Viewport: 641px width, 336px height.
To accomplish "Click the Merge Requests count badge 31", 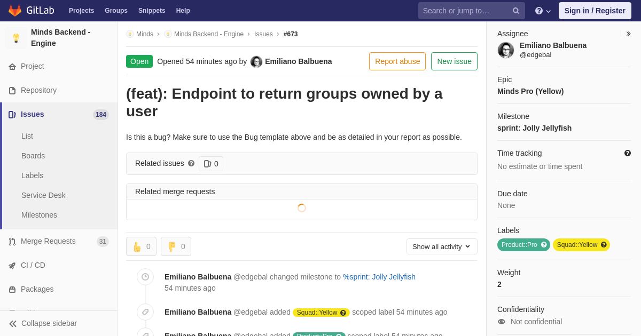I will tap(103, 242).
